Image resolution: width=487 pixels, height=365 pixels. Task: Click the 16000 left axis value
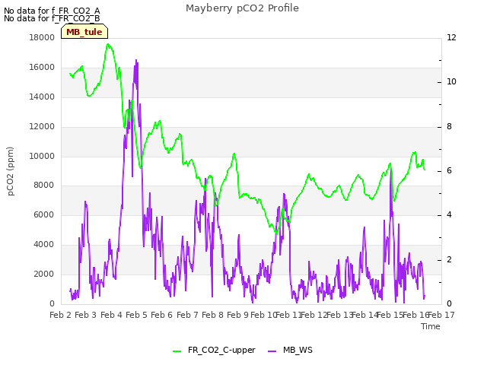[42, 68]
